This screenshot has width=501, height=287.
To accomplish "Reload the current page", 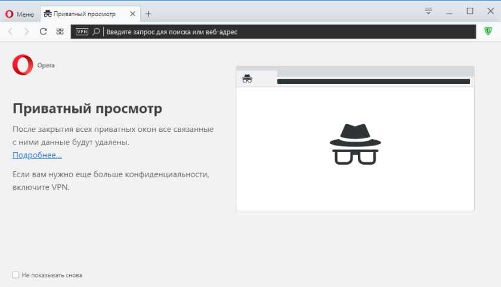I will click(43, 32).
